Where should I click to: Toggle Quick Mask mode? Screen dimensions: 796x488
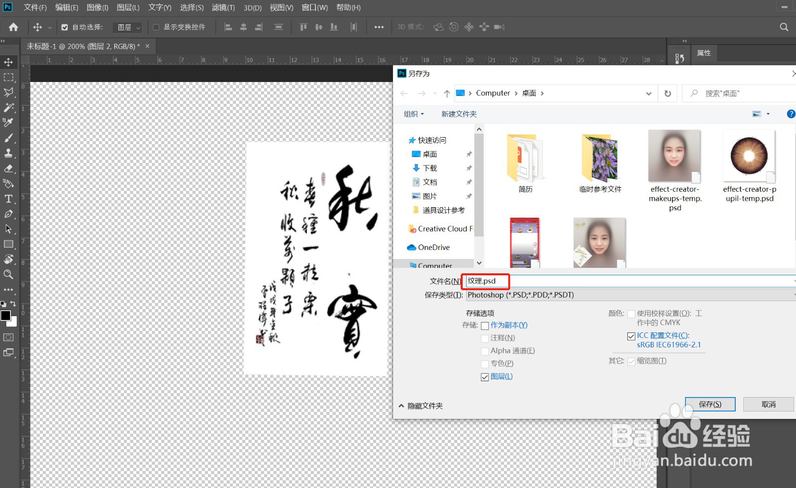[x=8, y=337]
